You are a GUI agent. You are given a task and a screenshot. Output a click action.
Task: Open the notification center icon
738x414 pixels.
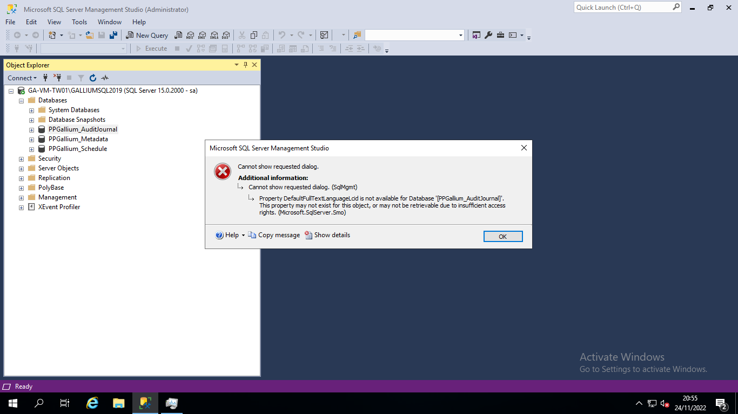pos(721,403)
